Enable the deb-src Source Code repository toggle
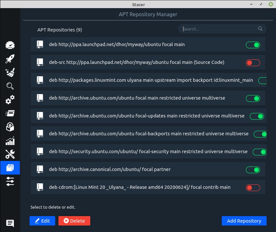Screen dimensions: 276x232 (x=253, y=63)
